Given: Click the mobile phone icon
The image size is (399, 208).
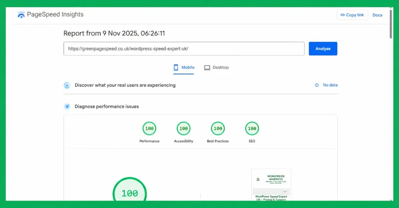Looking at the screenshot, I should 176,67.
